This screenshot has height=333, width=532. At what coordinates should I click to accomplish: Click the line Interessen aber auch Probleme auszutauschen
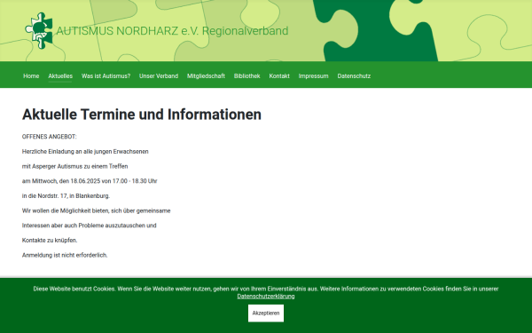(x=90, y=226)
